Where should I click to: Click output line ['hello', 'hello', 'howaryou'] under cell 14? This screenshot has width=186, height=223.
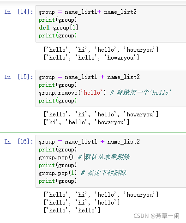(x=91, y=58)
